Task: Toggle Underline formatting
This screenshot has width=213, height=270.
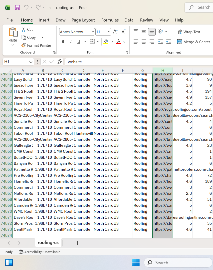Action: click(79, 41)
